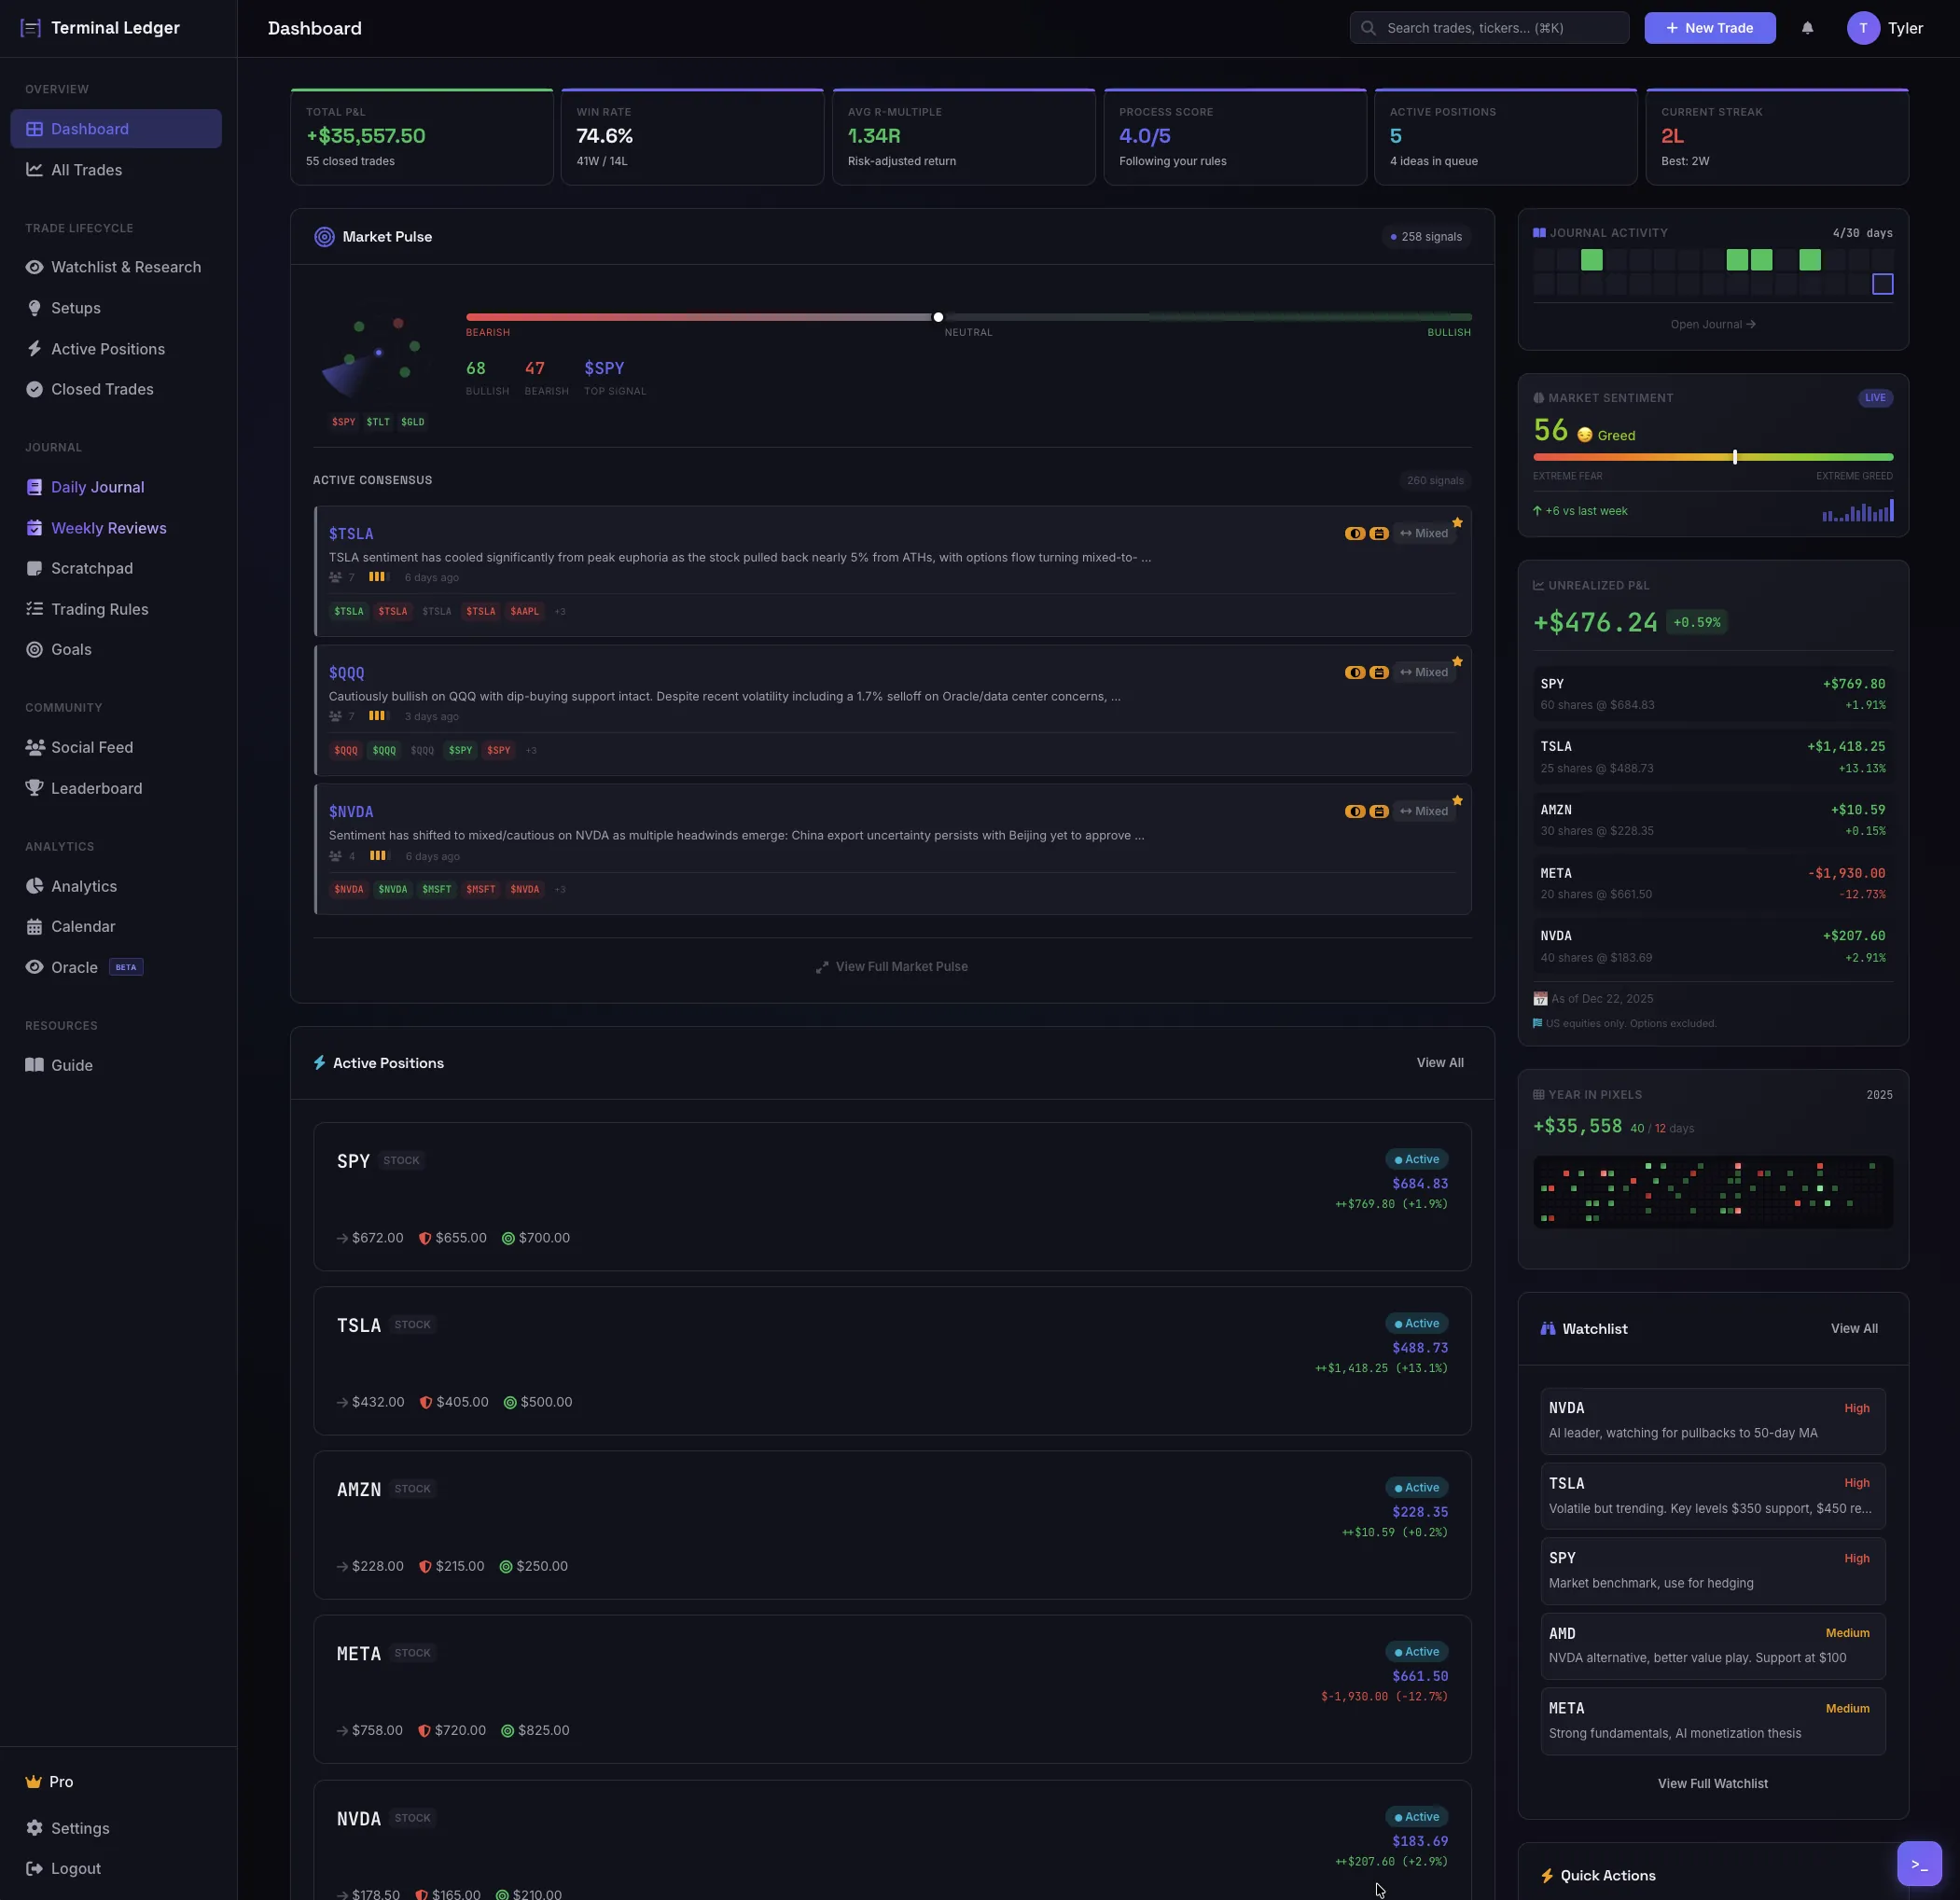Image resolution: width=1960 pixels, height=1900 pixels.
Task: Click the Calendar icon in Analytics section
Action: (x=34, y=926)
